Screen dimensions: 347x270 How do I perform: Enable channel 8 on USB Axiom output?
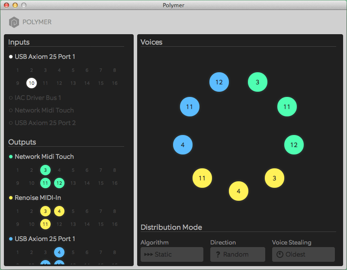coord(115,252)
